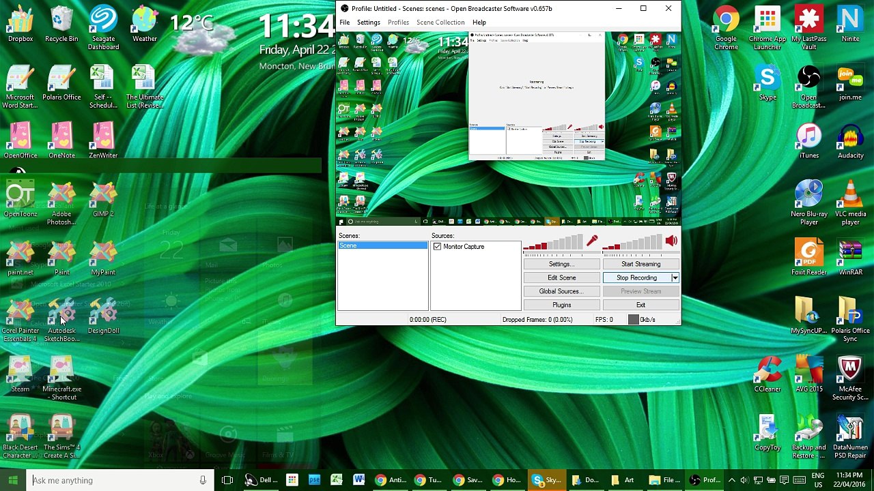874x491 pixels.
Task: Select the join.me desktop icon
Action: [x=850, y=83]
